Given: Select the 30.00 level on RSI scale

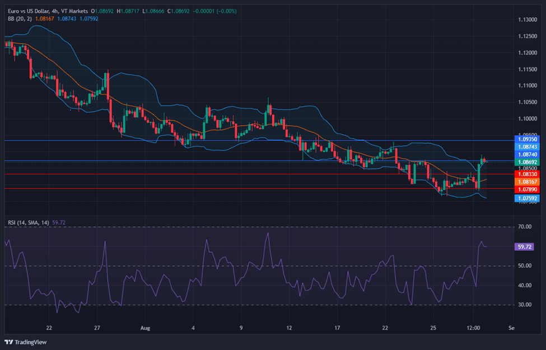Looking at the screenshot, I should tap(525, 305).
